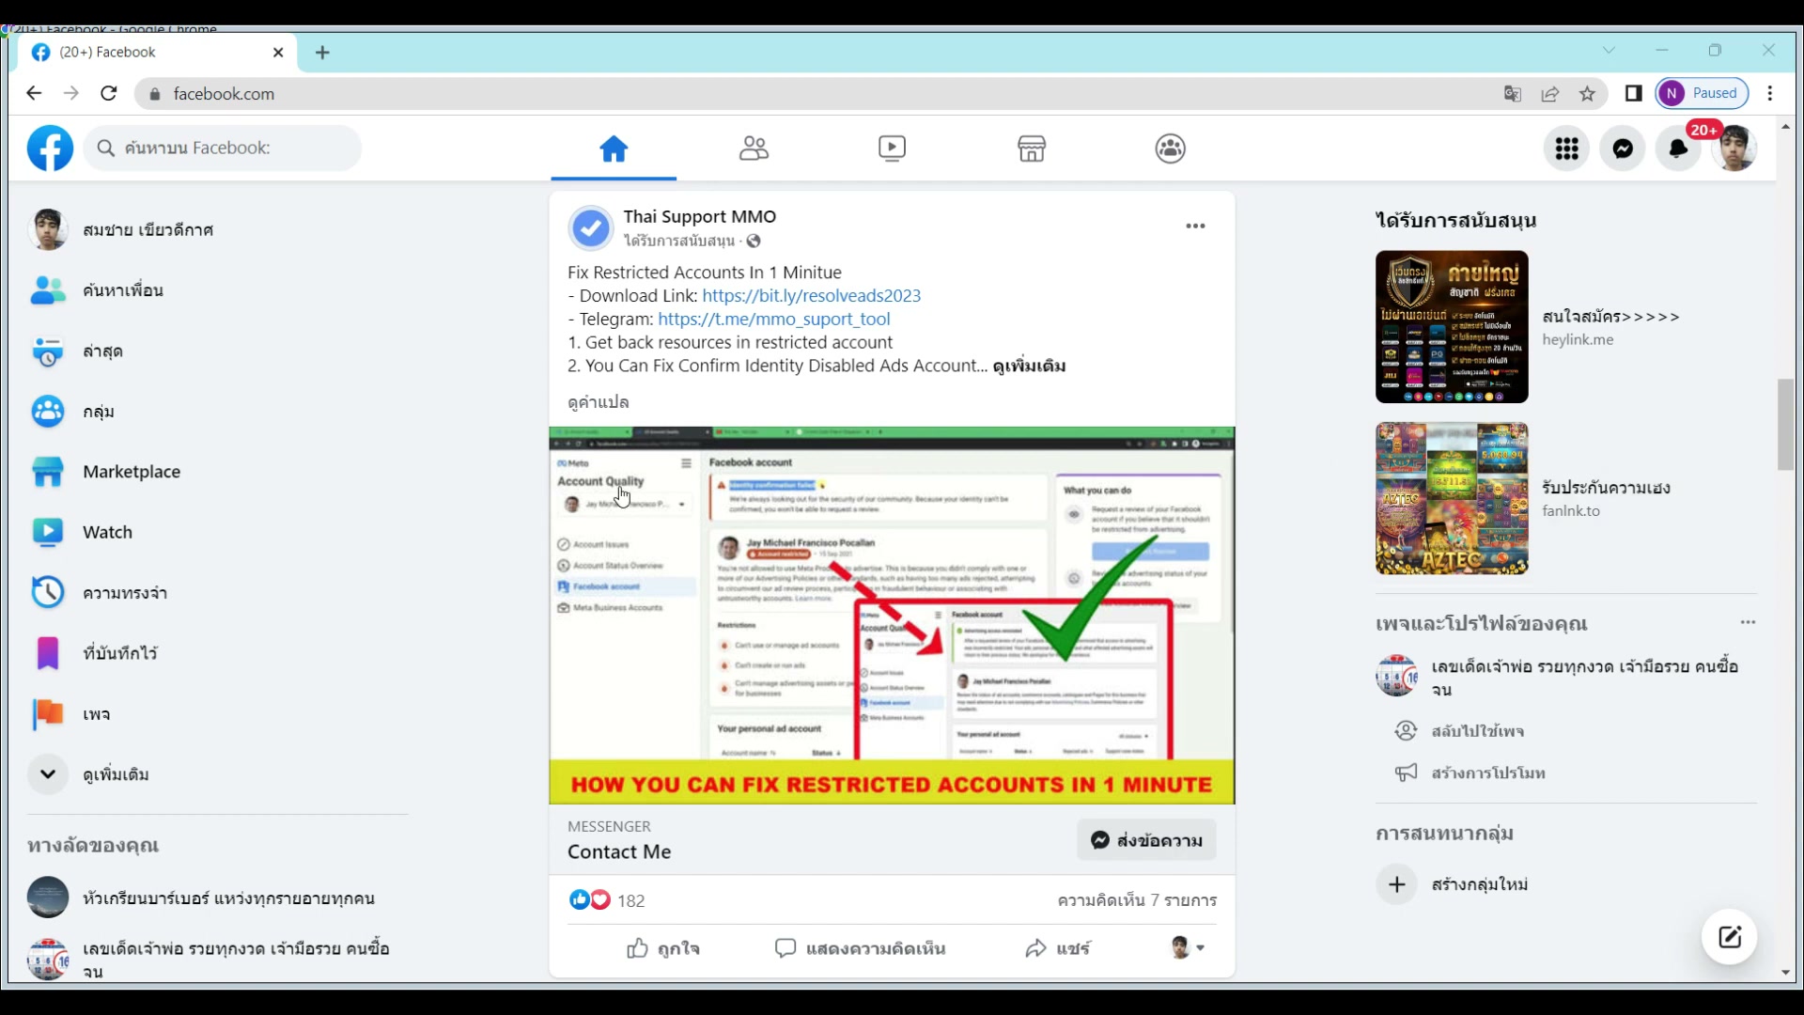Open the grid menu icon
This screenshot has width=1804, height=1015.
click(1566, 148)
